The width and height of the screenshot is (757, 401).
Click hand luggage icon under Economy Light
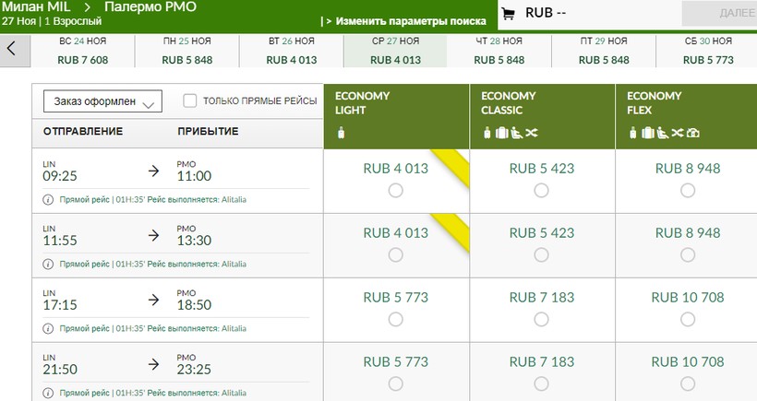(x=340, y=133)
